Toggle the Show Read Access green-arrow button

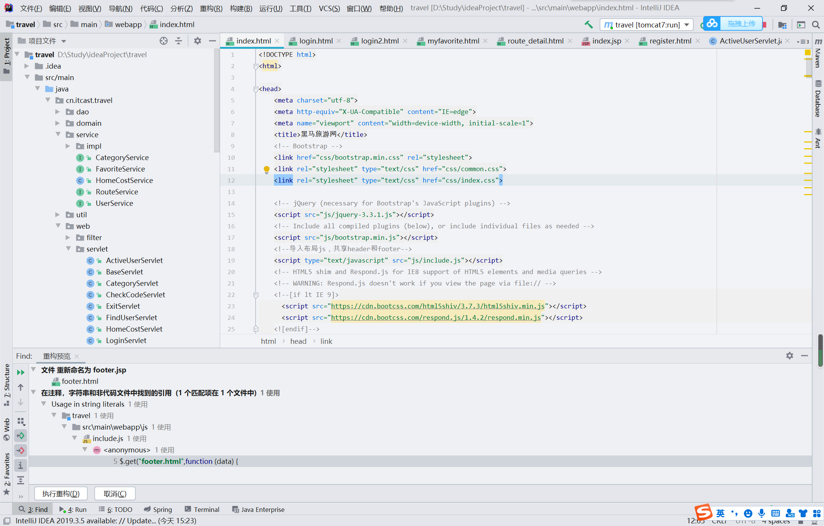[x=21, y=435]
